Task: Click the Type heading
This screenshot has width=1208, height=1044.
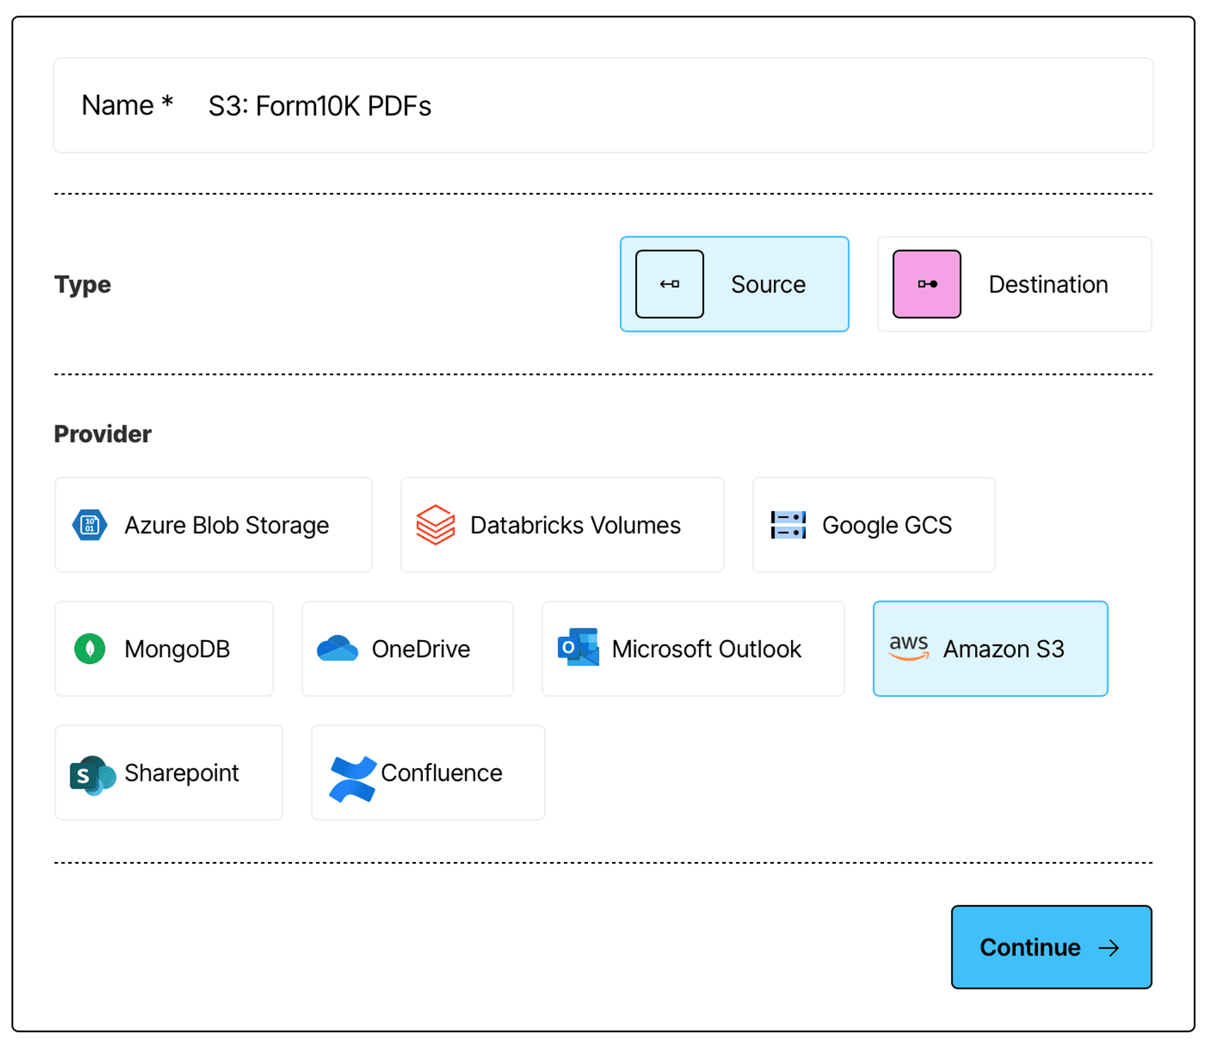Action: (x=83, y=285)
